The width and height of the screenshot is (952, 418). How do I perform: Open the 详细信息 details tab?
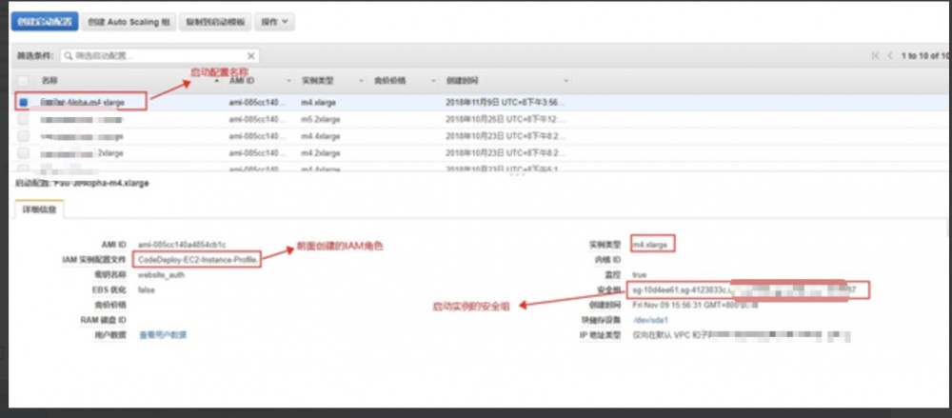pos(39,209)
